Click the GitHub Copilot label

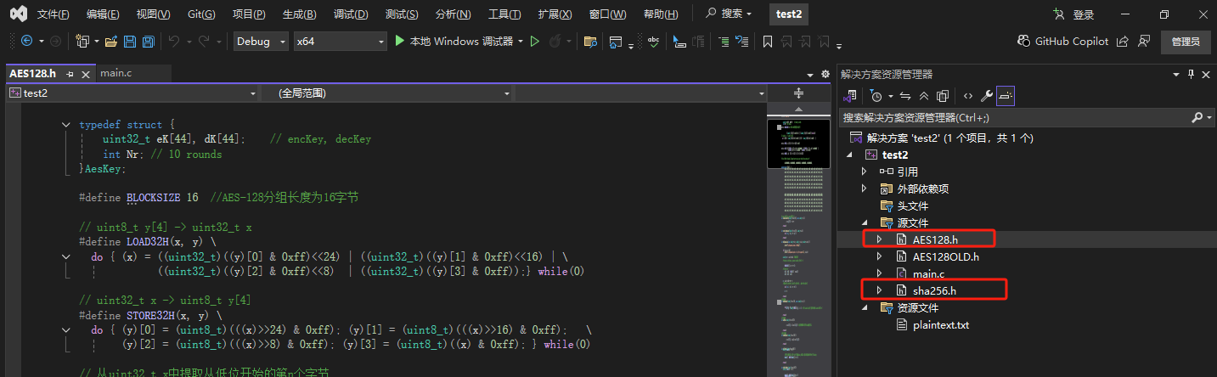coord(1072,41)
